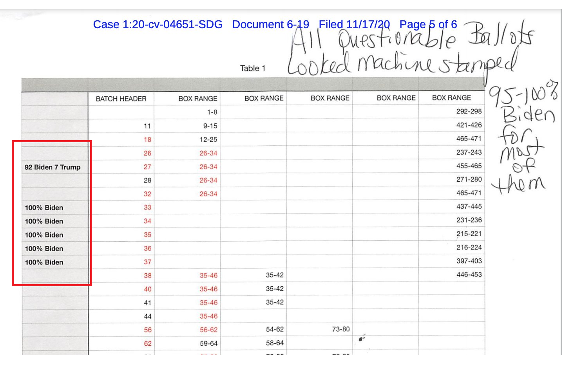Screen dimensions: 574x370
Task: Click the handwritten "95-100%" note
Action: click(523, 93)
